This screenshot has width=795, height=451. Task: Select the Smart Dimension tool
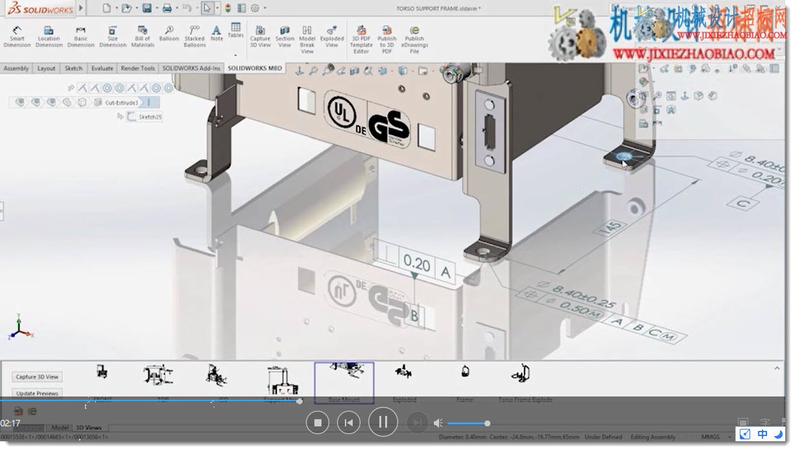(x=18, y=36)
